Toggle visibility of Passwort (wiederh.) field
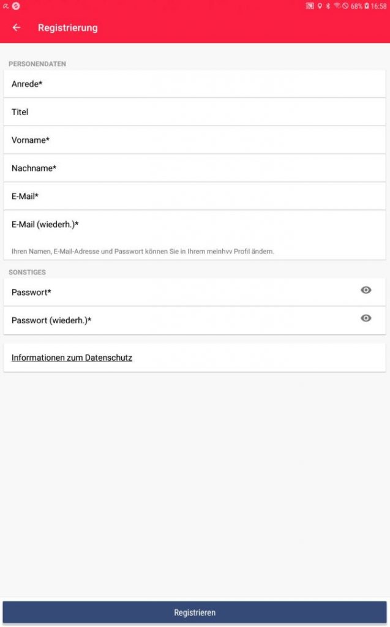 click(366, 318)
